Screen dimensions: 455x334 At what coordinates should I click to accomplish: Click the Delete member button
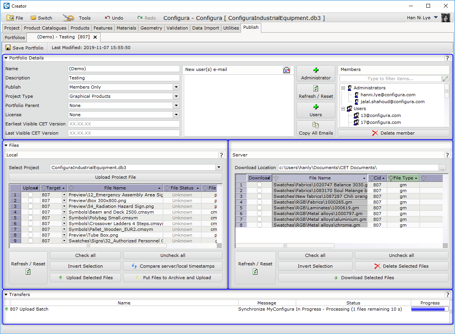coord(394,133)
